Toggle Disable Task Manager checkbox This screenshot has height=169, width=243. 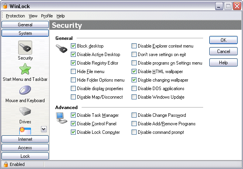[x=73, y=115]
